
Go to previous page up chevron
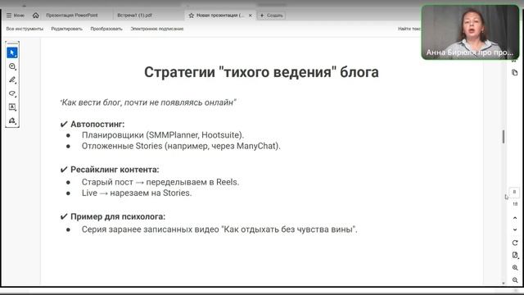point(515,218)
